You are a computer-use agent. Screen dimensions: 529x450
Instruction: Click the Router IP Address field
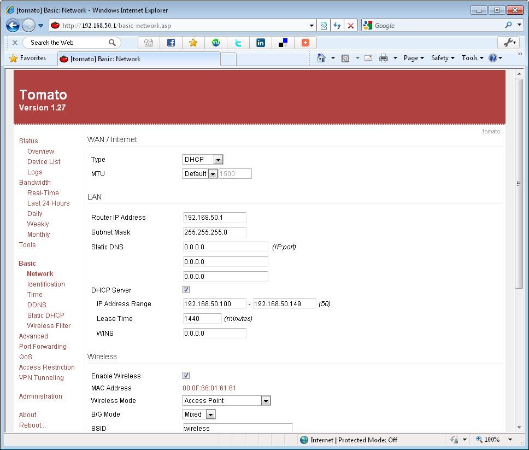point(214,218)
